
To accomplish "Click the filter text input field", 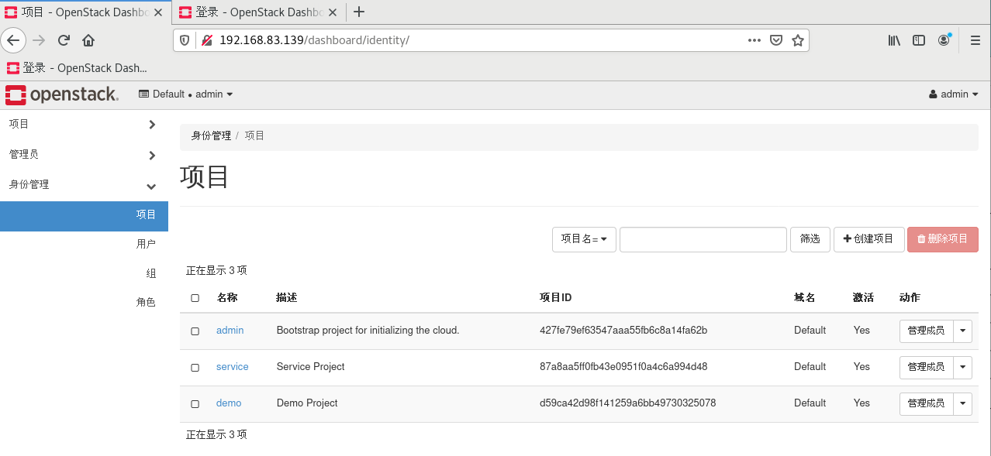I will pos(703,239).
